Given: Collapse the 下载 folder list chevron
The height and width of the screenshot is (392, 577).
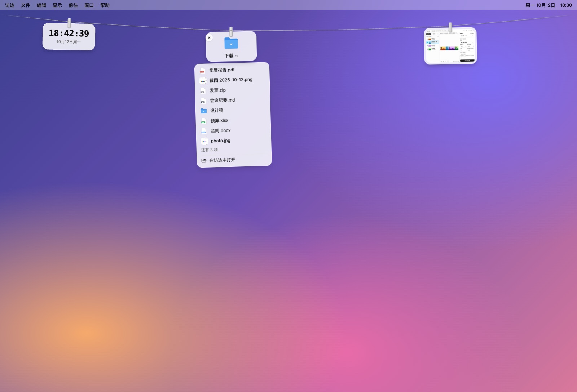Looking at the screenshot, I should point(237,55).
